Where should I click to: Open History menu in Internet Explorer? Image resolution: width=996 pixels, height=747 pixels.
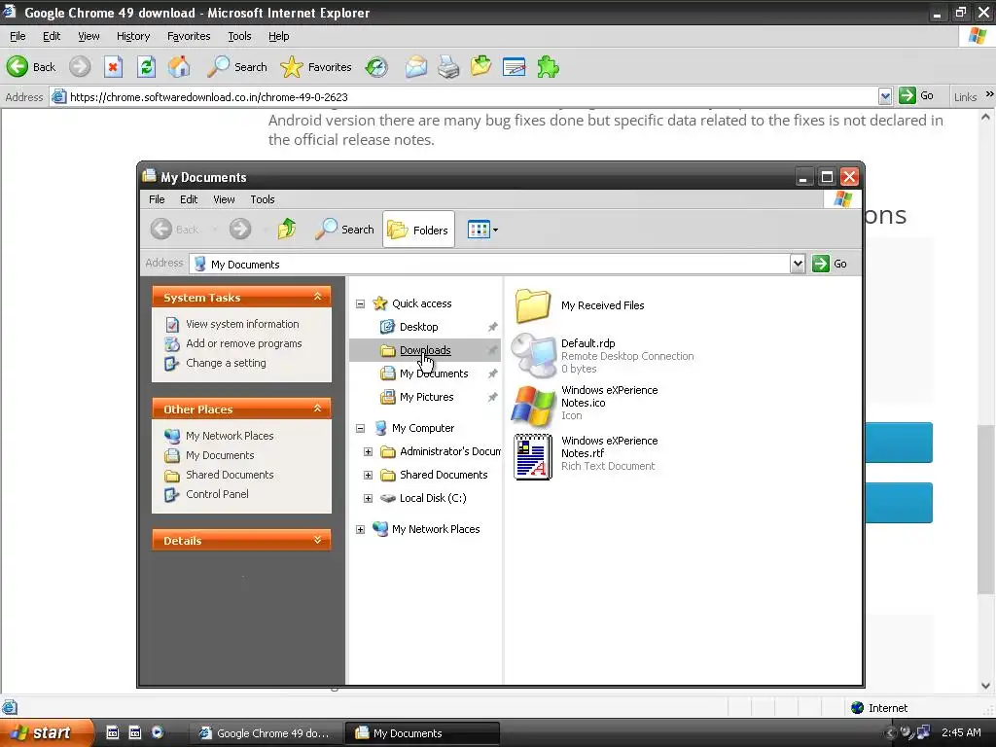click(132, 36)
